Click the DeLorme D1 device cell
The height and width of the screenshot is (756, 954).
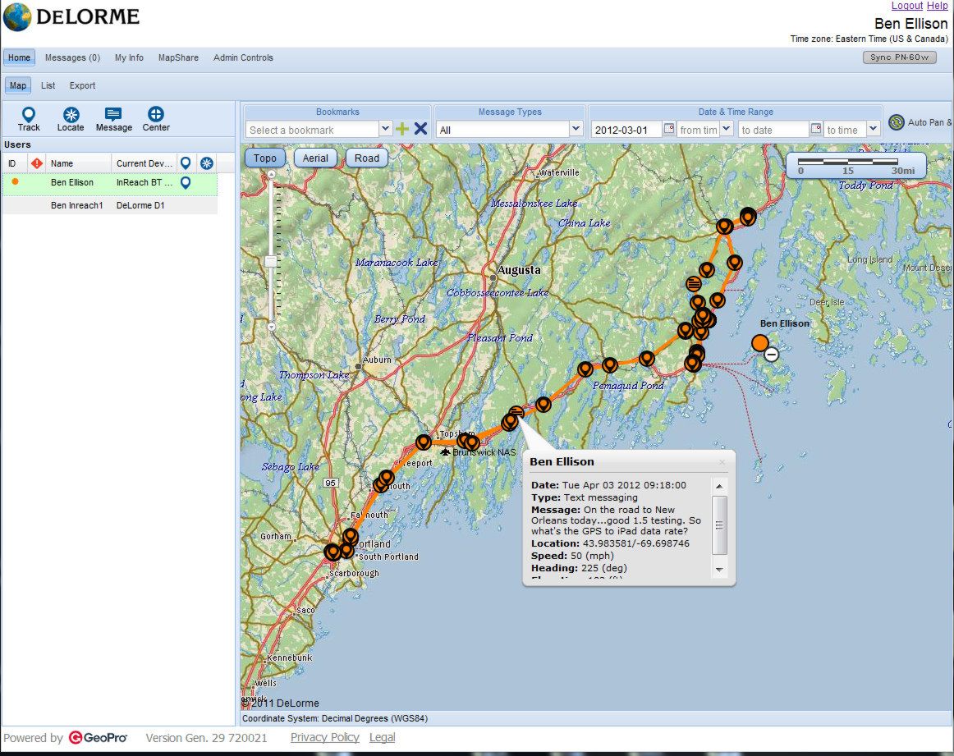point(140,205)
